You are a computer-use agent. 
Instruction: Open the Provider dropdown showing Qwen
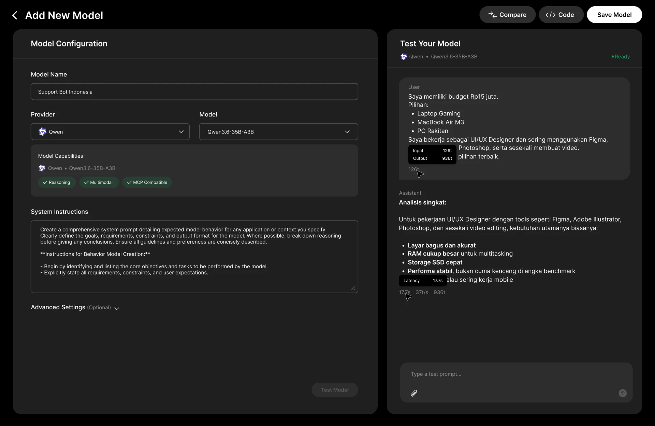pos(110,131)
